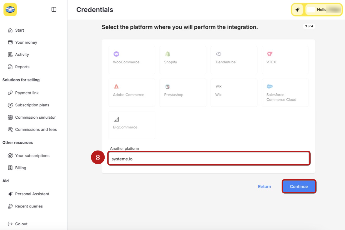Click the Start home icon
Image resolution: width=345 pixels, height=230 pixels.
pyautogui.click(x=10, y=30)
